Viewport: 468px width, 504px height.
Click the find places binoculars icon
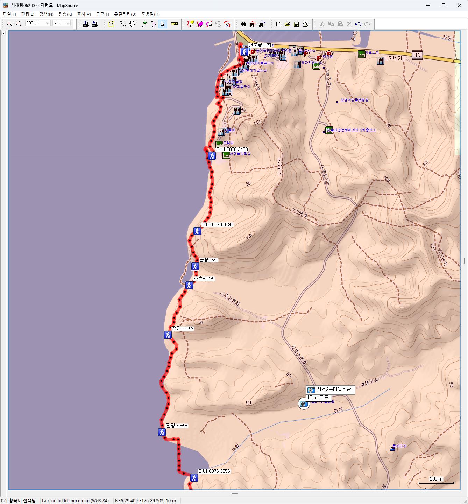[244, 24]
